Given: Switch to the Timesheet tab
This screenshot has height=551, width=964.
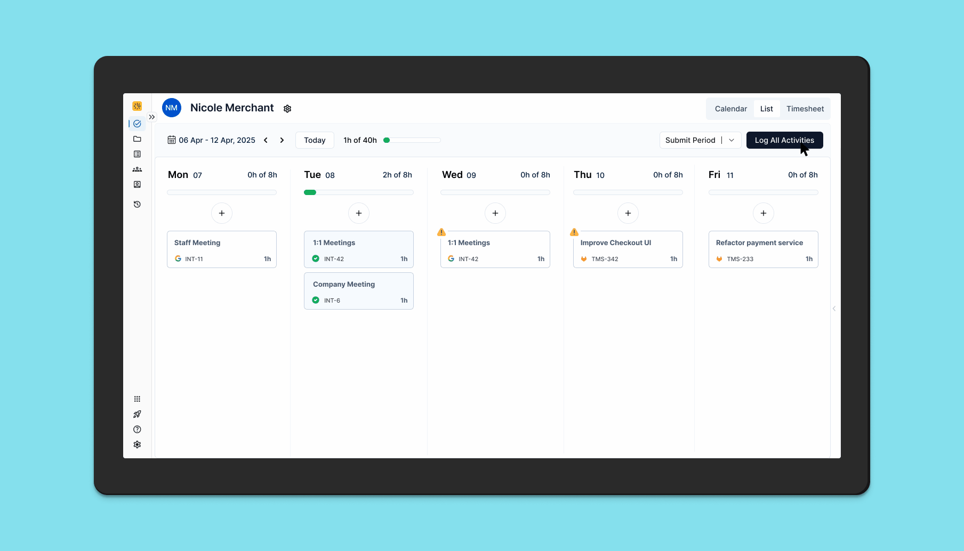Looking at the screenshot, I should [x=805, y=109].
